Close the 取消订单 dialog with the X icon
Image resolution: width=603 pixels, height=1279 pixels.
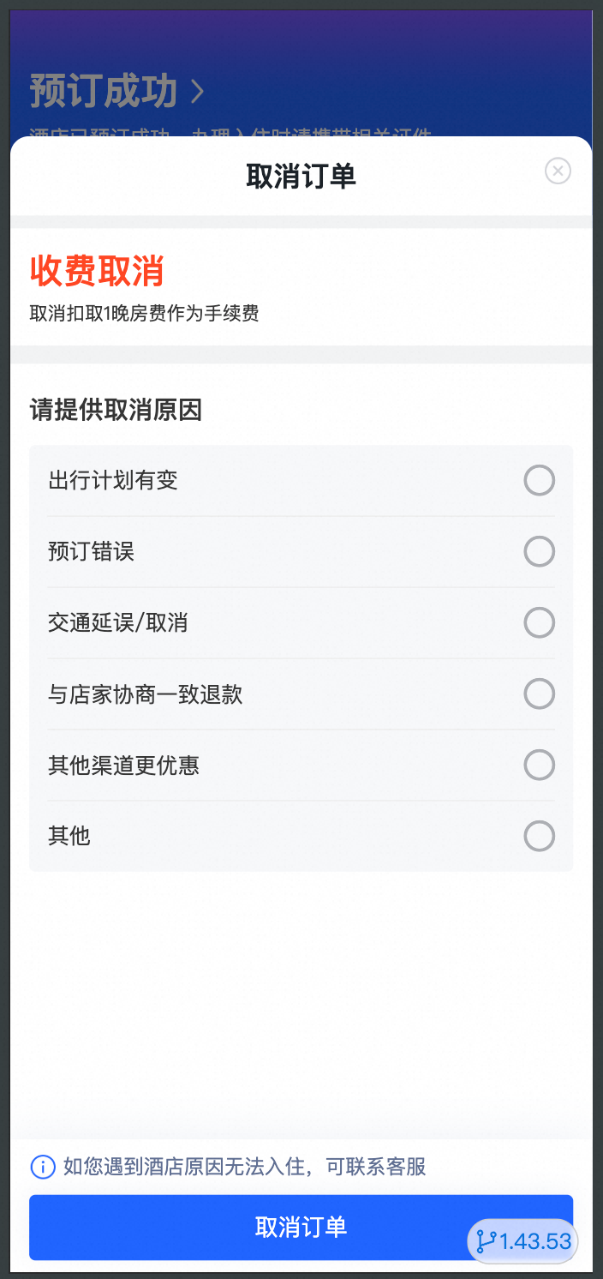point(558,171)
